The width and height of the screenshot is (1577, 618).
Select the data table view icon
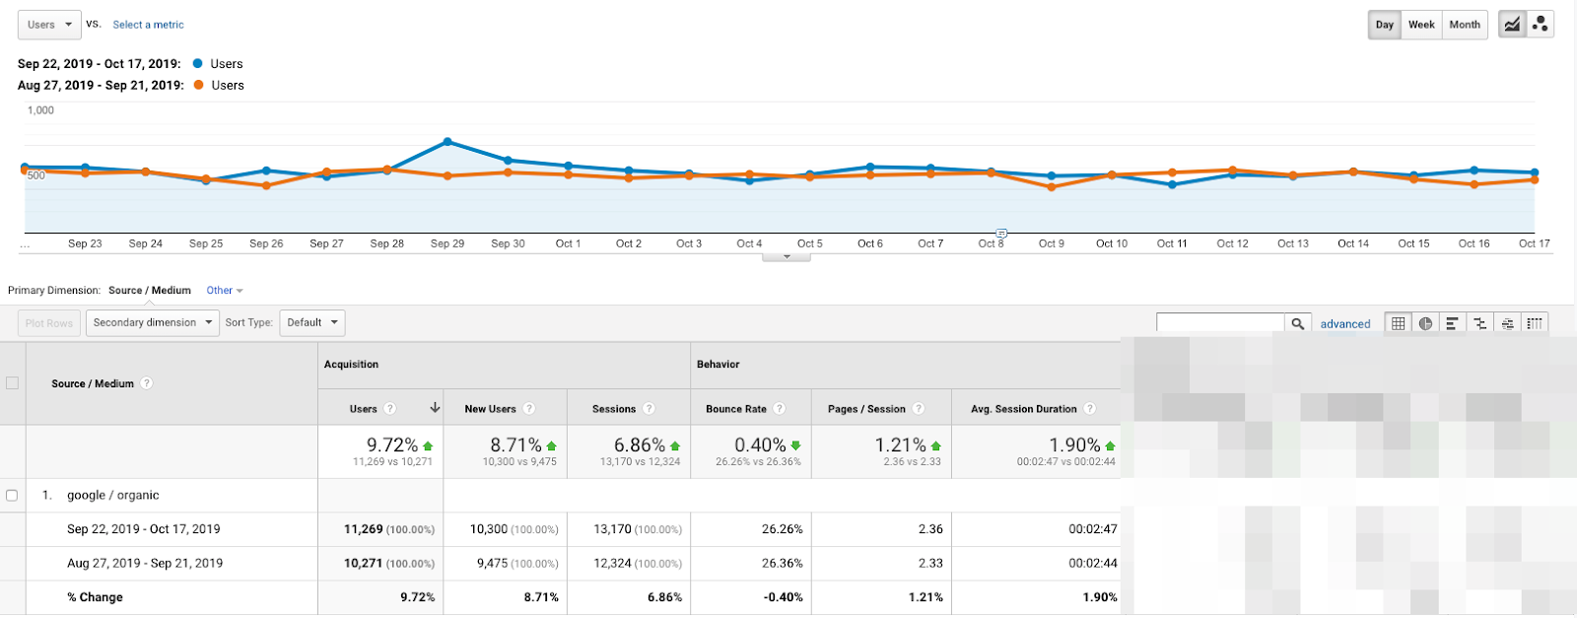pyautogui.click(x=1398, y=323)
